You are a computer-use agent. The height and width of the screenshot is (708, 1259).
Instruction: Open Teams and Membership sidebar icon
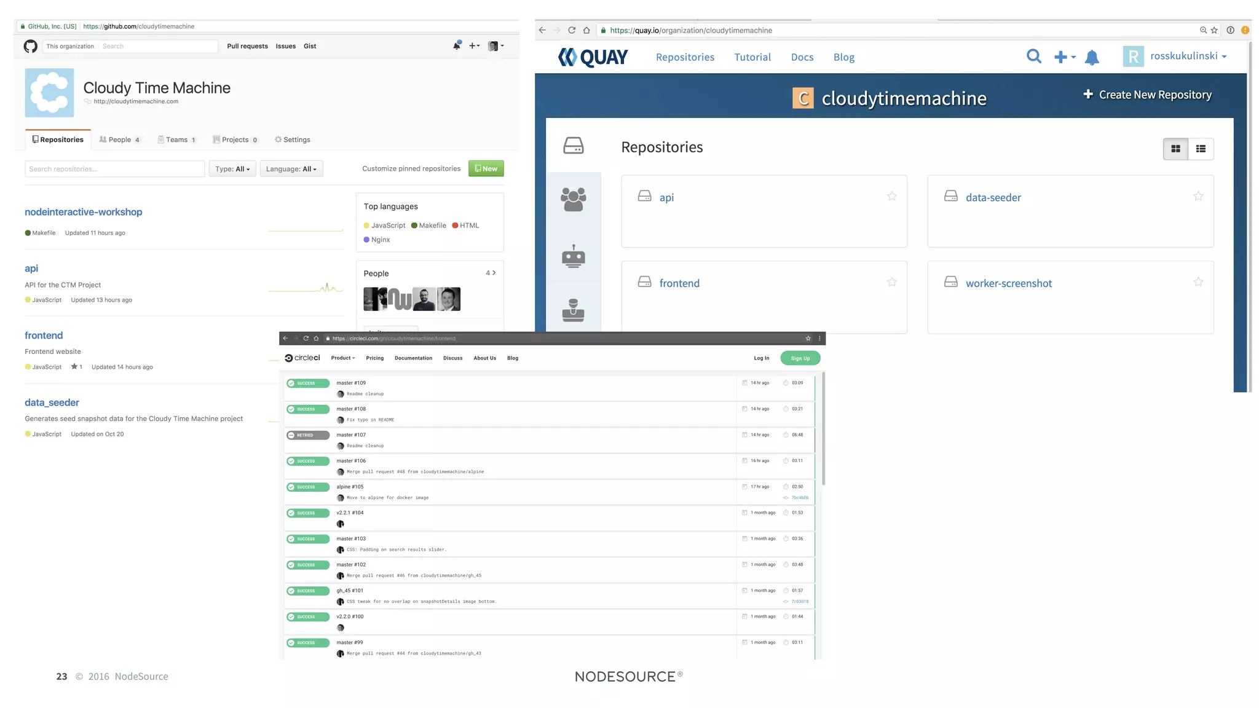pos(573,199)
